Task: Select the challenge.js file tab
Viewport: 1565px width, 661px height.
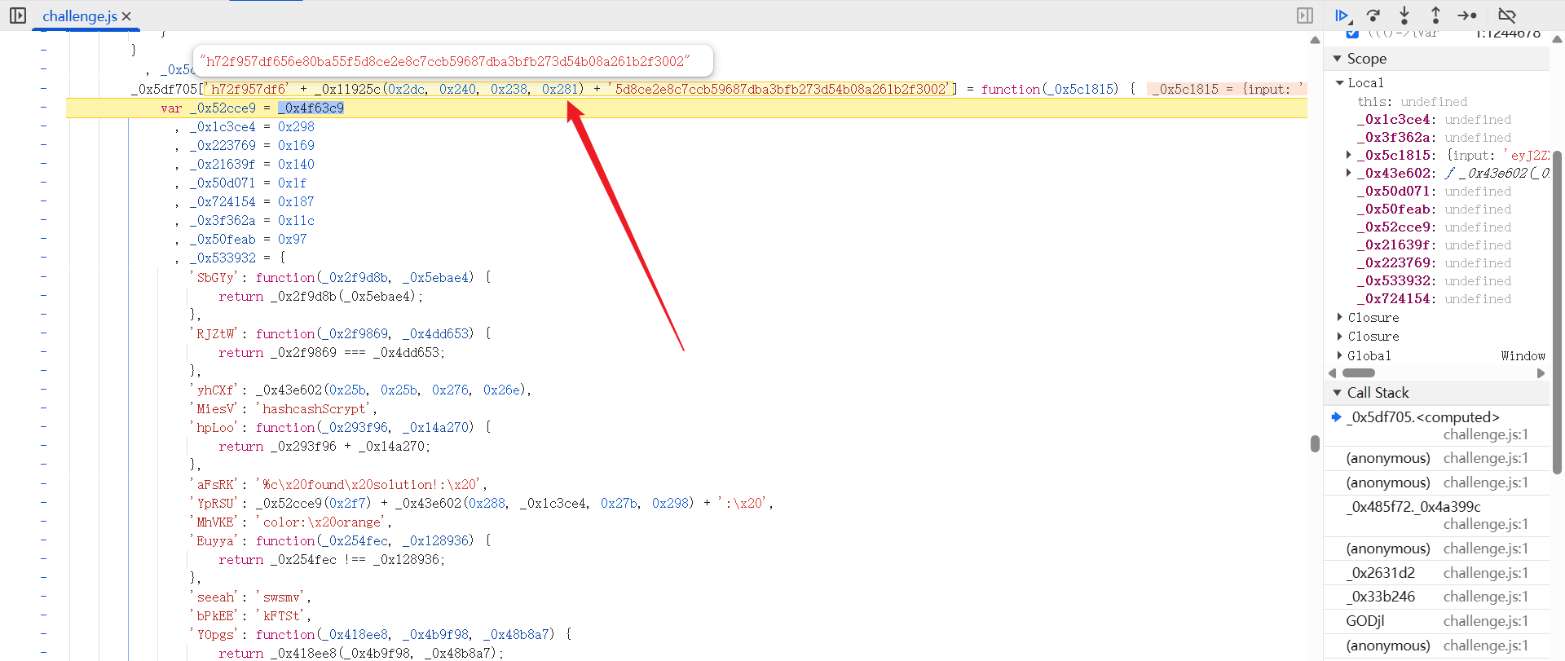Action: pos(79,16)
